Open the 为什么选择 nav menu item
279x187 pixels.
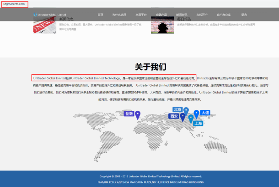tap(119, 15)
